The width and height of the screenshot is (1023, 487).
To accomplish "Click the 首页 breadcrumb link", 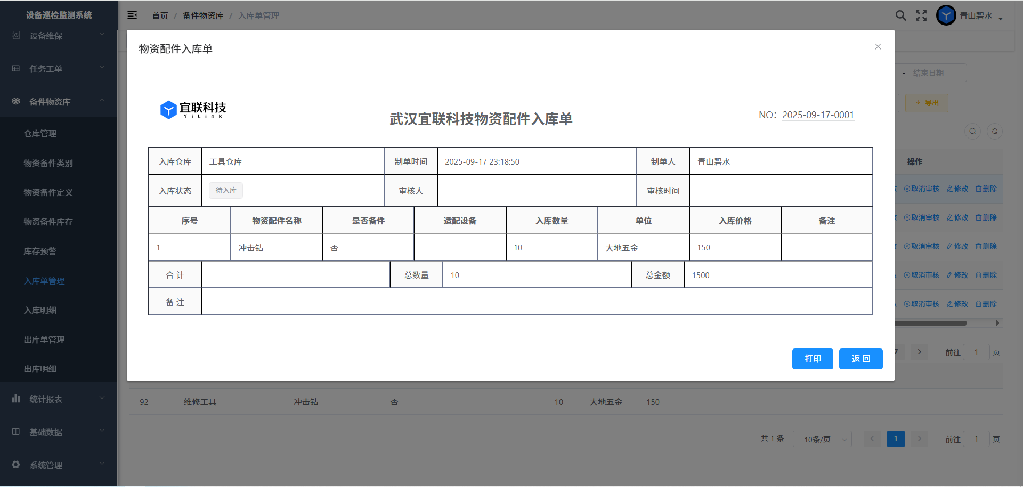I will (x=160, y=15).
